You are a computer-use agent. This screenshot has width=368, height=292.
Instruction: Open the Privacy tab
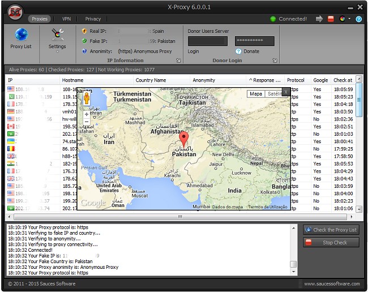(93, 19)
